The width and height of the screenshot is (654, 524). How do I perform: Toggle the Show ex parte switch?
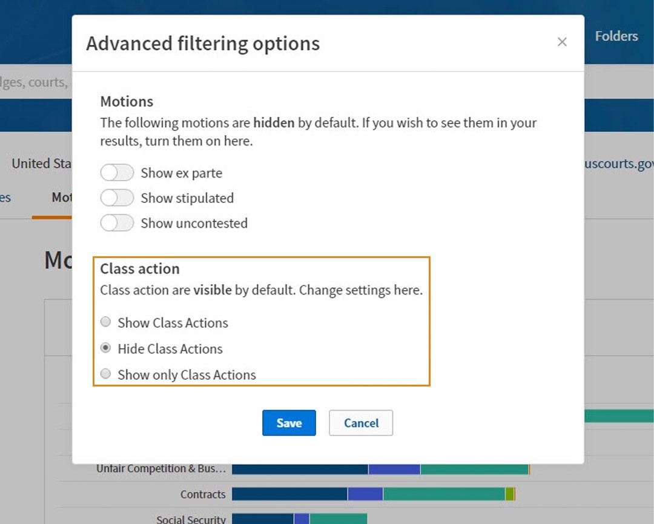coord(117,173)
